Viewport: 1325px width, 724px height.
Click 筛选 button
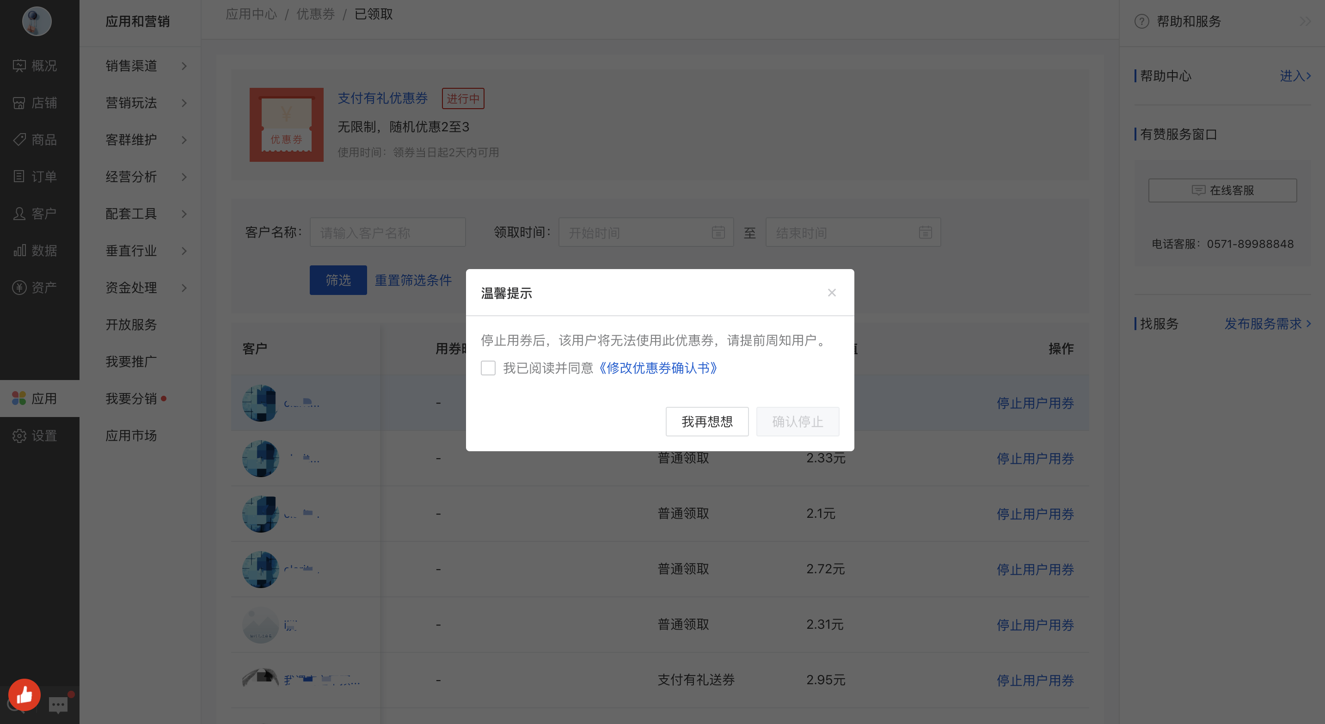(338, 280)
